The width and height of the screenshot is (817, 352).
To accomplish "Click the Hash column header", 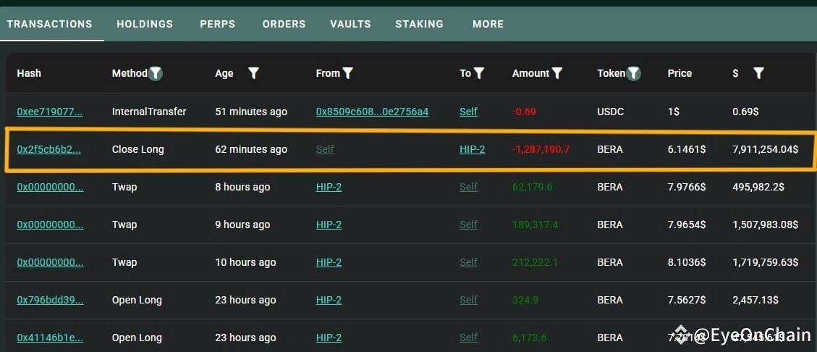I will click(29, 73).
